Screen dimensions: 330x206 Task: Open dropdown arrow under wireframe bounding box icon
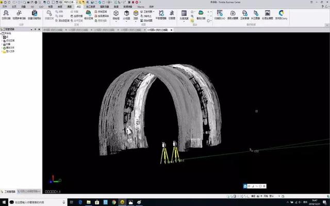point(116,22)
